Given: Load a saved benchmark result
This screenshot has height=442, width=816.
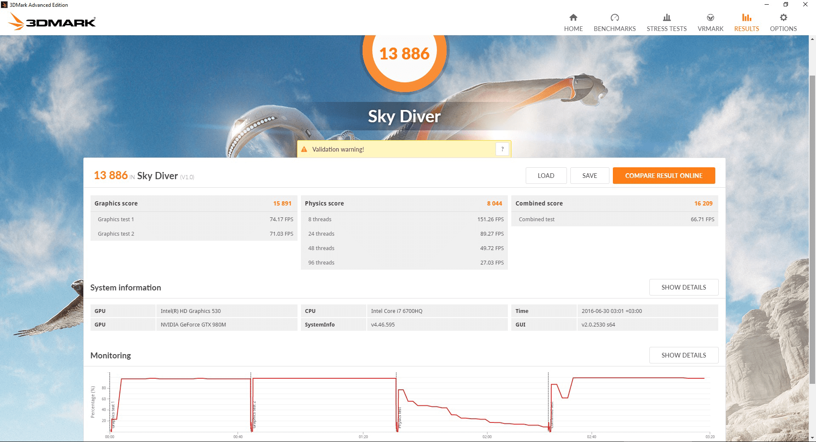Looking at the screenshot, I should pos(546,175).
